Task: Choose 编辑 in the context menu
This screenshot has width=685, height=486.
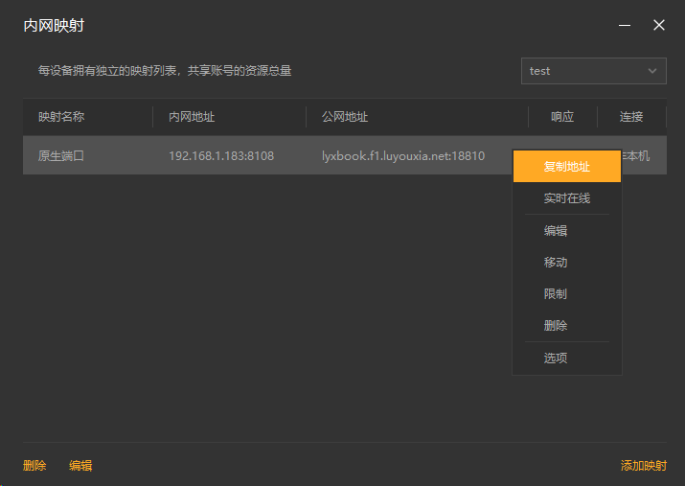Action: pos(556,231)
